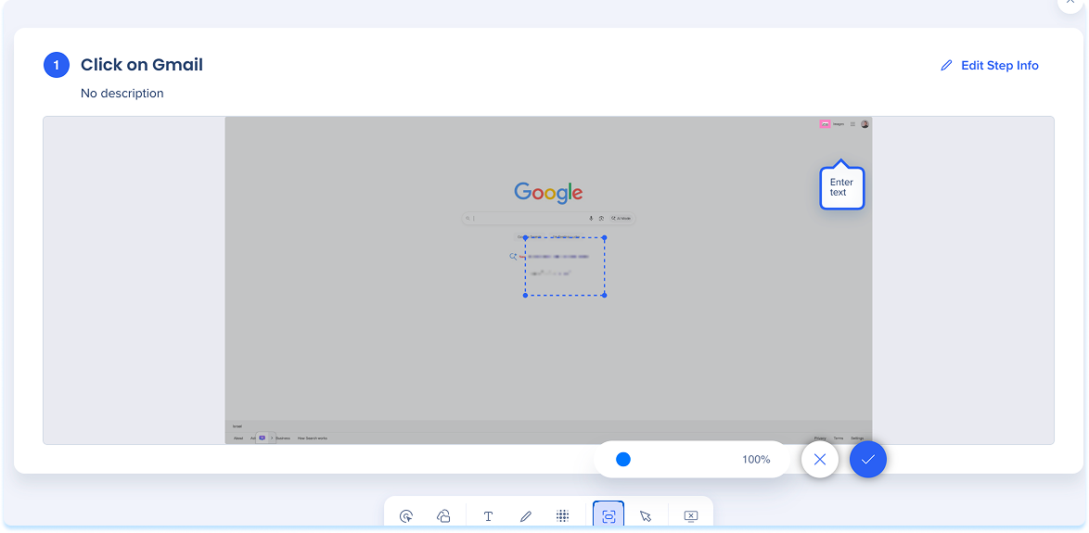Choose the Text tool
This screenshot has width=1089, height=533.
[x=488, y=516]
